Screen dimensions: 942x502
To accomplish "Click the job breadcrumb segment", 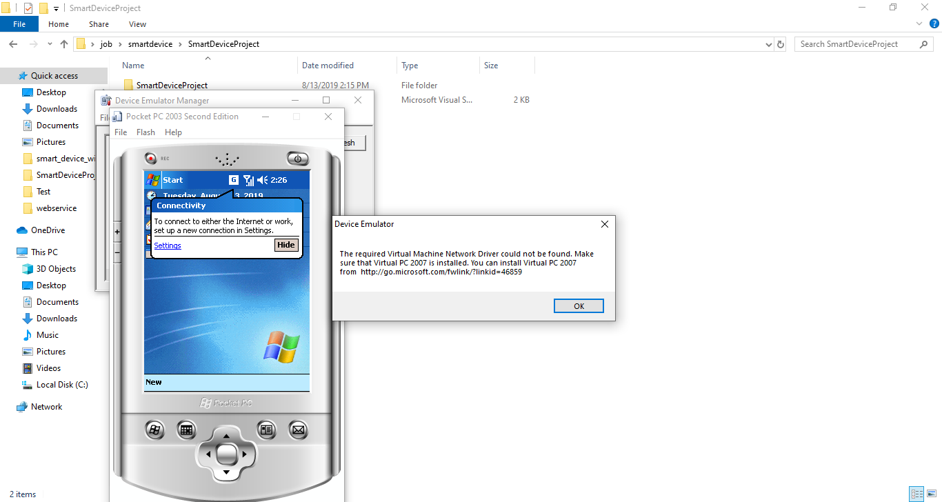I will click(x=106, y=44).
